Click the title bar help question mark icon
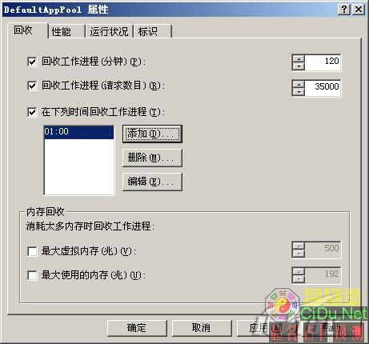Screen dimensions: 369x344 coord(344,10)
